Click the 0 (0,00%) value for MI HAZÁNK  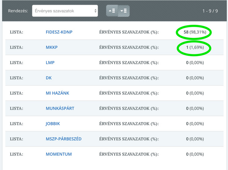(195, 93)
